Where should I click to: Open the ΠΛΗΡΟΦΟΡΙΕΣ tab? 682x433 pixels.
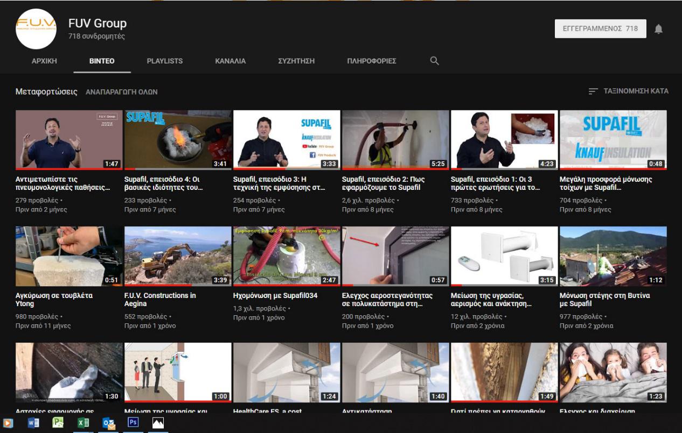372,61
